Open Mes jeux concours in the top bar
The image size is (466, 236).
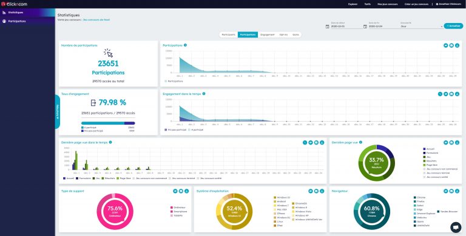point(388,4)
